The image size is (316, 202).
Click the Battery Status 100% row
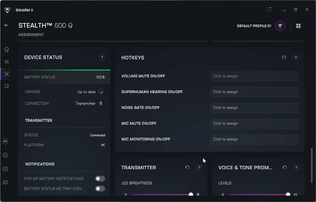click(x=64, y=77)
